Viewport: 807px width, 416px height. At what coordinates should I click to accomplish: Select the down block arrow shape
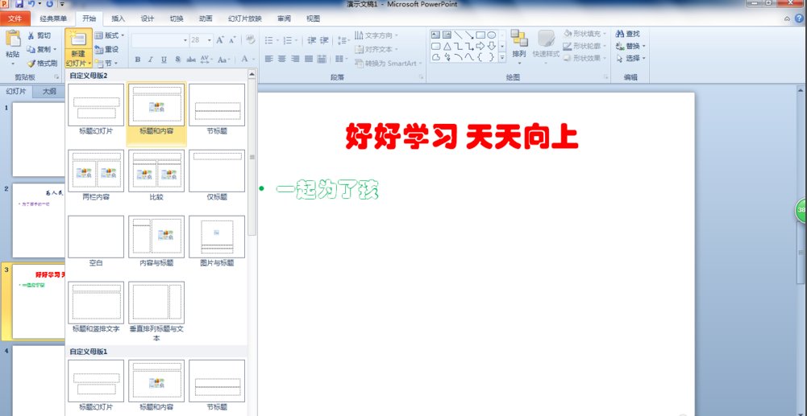492,46
